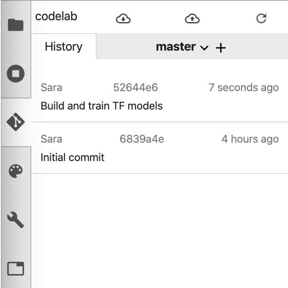This screenshot has height=288, width=288.
Task: Expand the "Initial commit" entry
Action: click(73, 157)
